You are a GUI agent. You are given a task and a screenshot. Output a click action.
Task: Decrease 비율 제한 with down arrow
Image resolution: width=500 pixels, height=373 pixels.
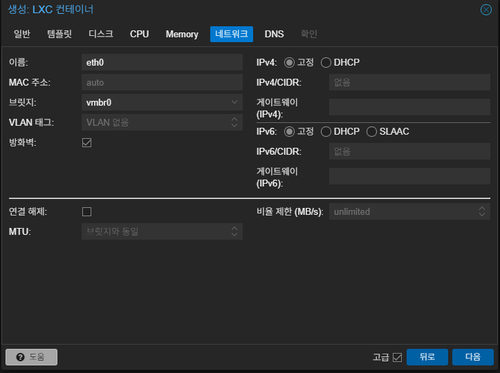pyautogui.click(x=482, y=215)
